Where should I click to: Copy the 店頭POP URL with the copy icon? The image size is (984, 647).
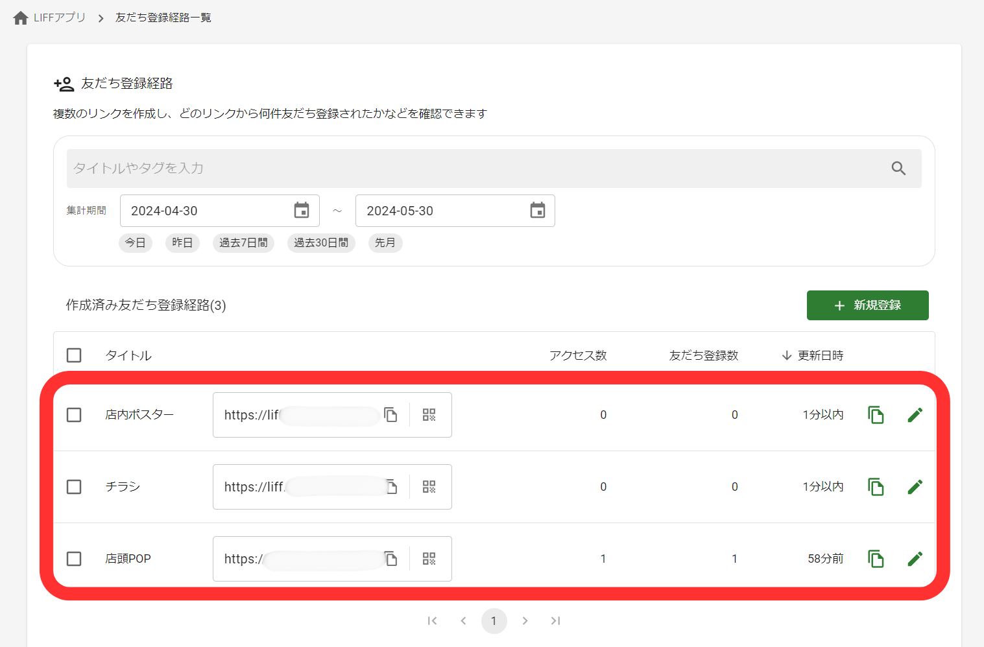click(x=391, y=559)
